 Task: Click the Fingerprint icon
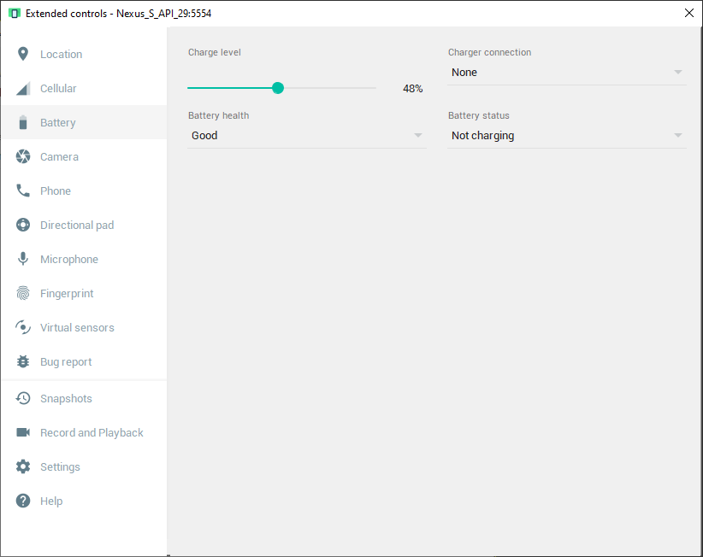pos(23,293)
